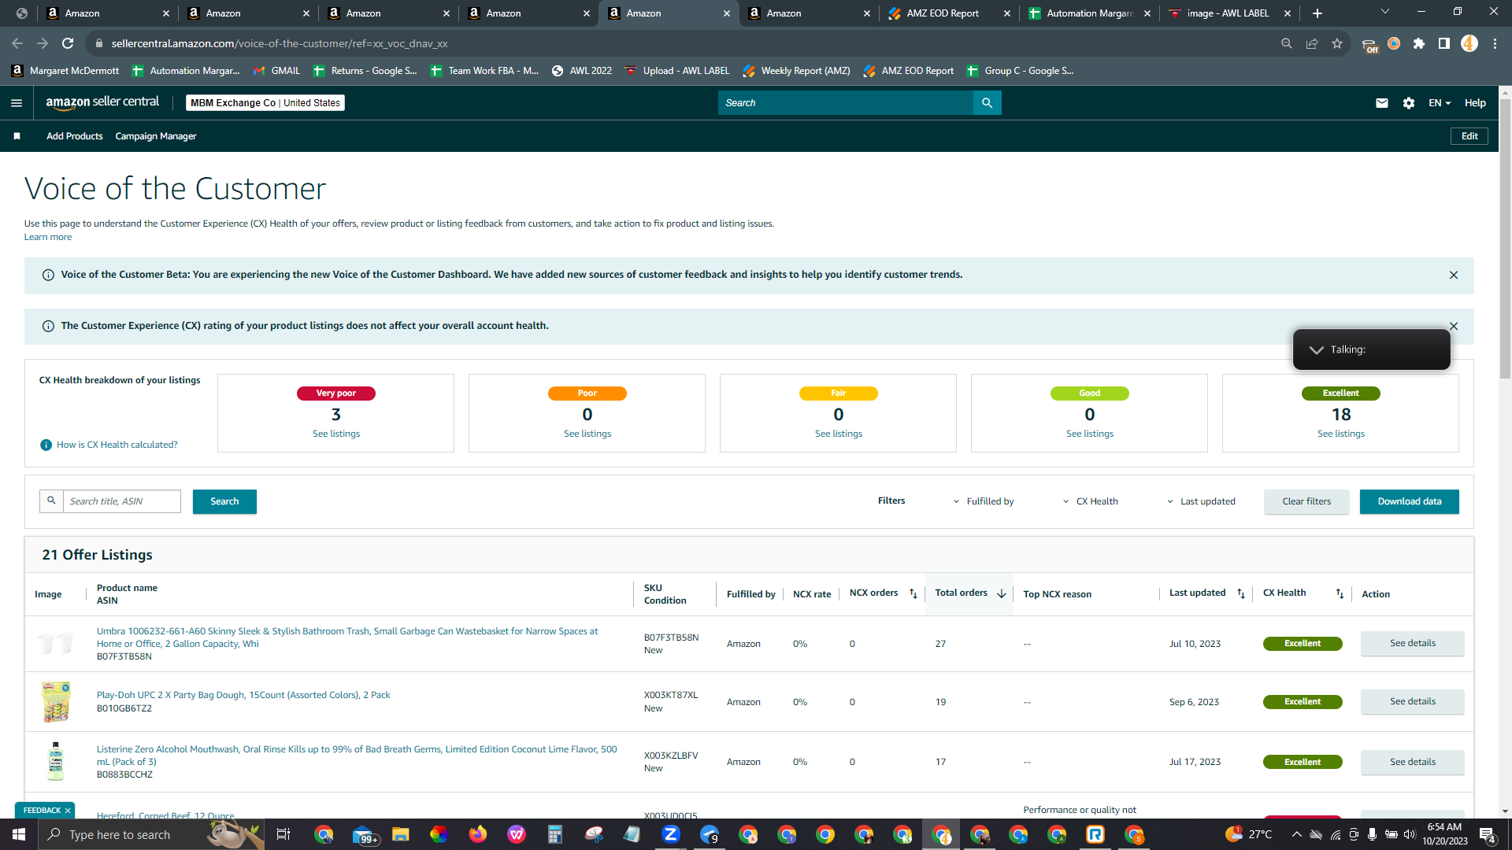Screen dimensions: 1512x850
Task: Collapse the Talking popup chevron
Action: click(1316, 349)
